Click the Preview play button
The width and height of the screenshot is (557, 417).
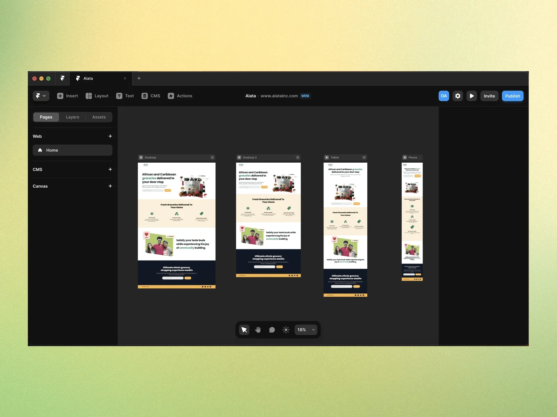(x=472, y=96)
